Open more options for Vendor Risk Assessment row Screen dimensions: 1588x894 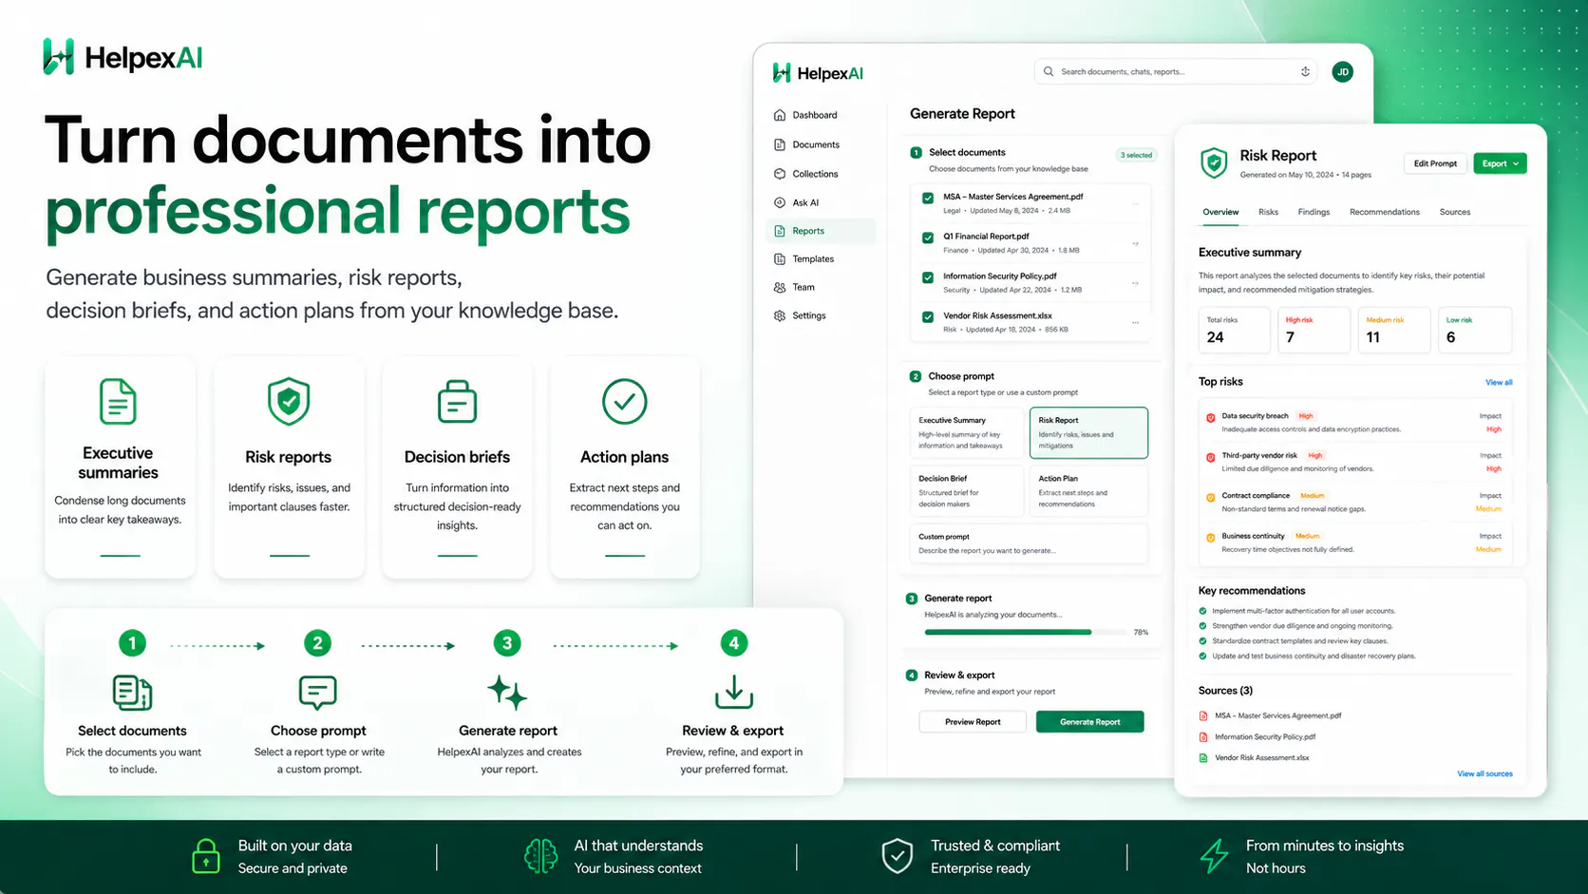1135,322
